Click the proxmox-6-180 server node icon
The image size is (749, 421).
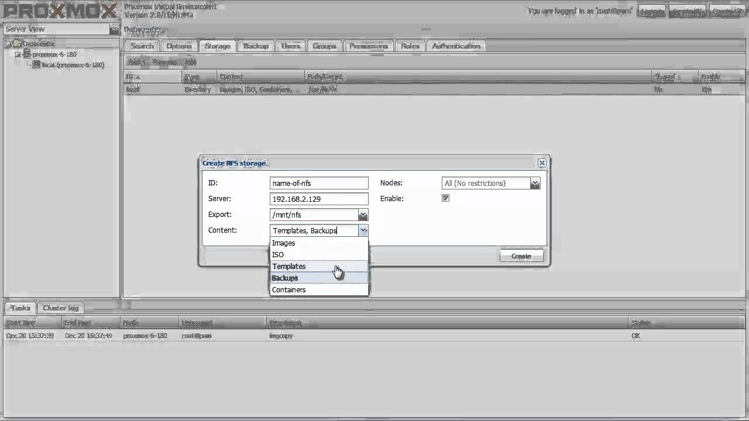pyautogui.click(x=27, y=54)
